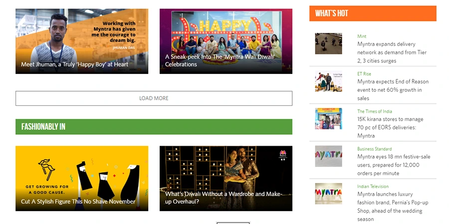Select the WHAT'S HOT section header
Viewport: 449px width, 224px height.
click(372, 13)
